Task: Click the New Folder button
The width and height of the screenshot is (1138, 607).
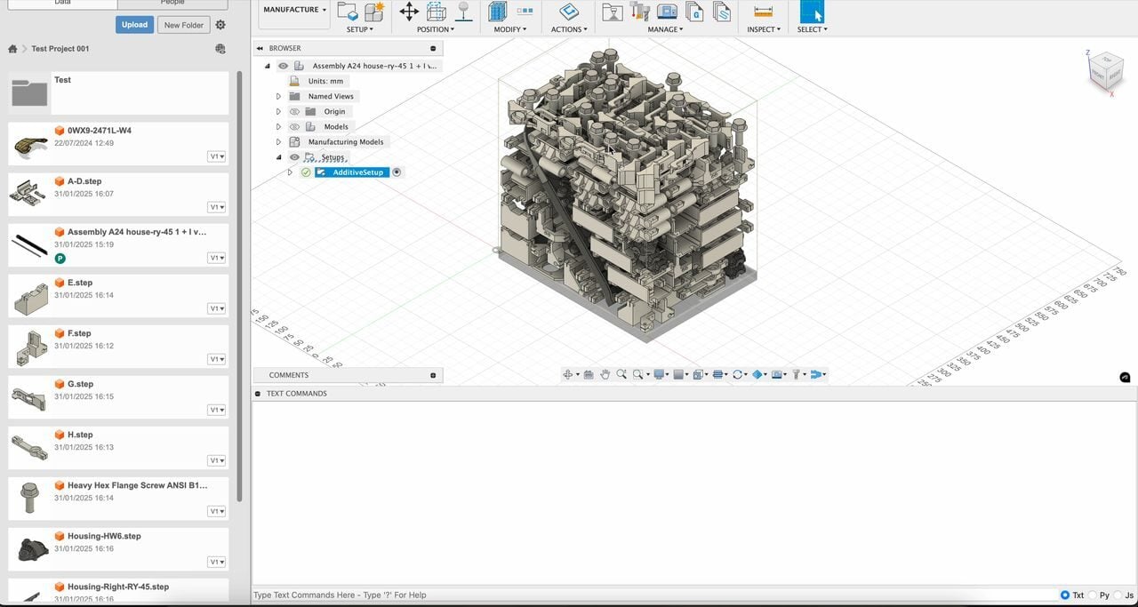Action: pos(183,25)
